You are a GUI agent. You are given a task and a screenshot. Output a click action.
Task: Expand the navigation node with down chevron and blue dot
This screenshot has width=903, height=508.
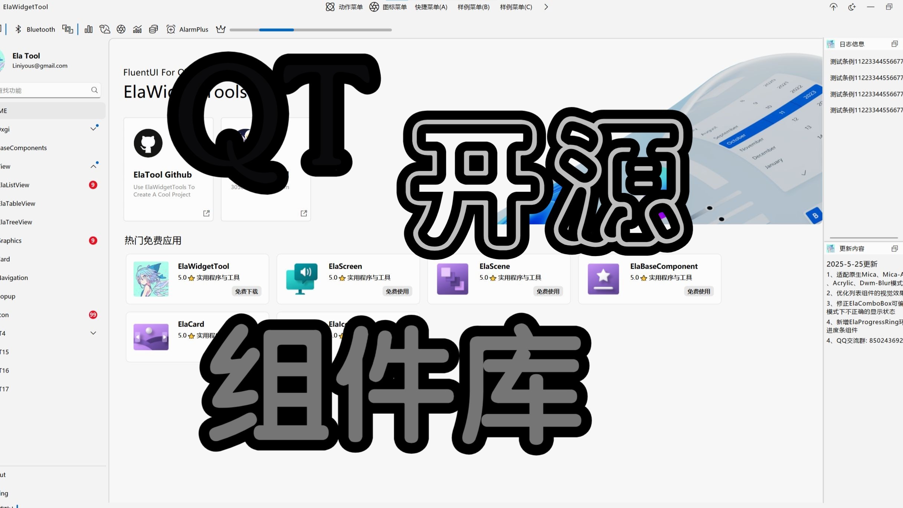[x=93, y=129]
